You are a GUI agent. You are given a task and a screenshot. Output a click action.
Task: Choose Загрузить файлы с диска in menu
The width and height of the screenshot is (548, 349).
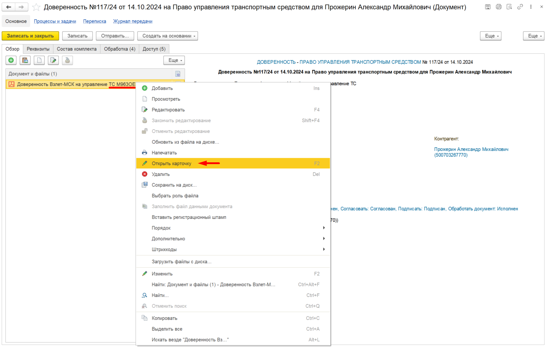233,262
